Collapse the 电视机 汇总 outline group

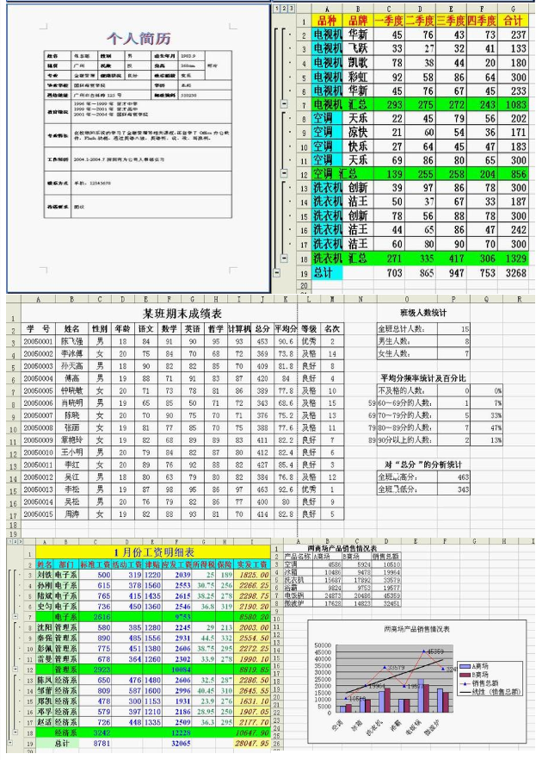point(284,104)
